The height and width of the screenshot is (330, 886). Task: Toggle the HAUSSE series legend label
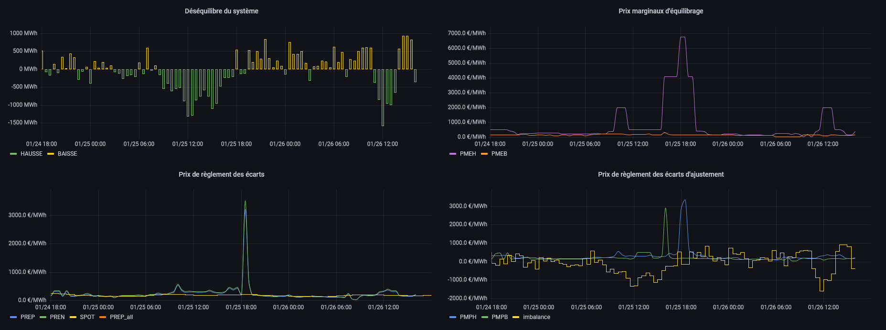tap(32, 154)
